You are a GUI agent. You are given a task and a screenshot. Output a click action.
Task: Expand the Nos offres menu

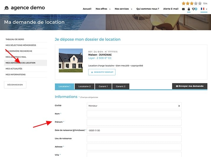pyautogui.click(x=103, y=9)
